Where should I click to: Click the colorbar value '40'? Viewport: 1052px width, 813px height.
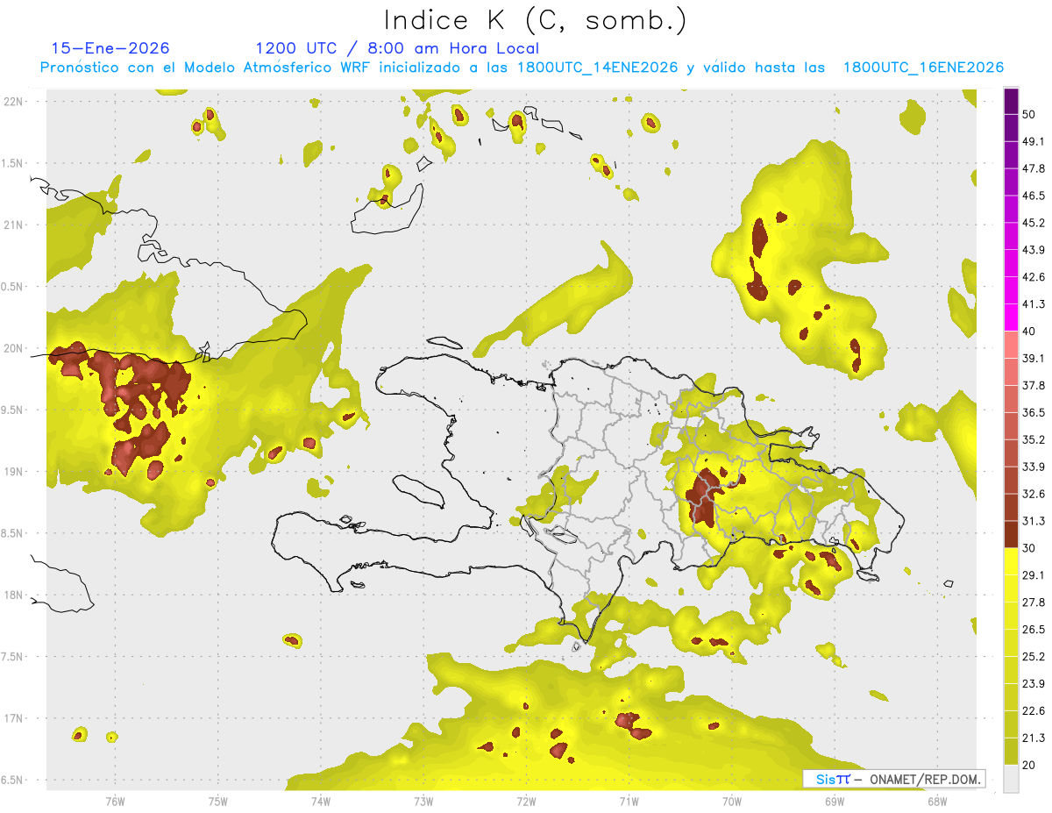tap(1029, 331)
